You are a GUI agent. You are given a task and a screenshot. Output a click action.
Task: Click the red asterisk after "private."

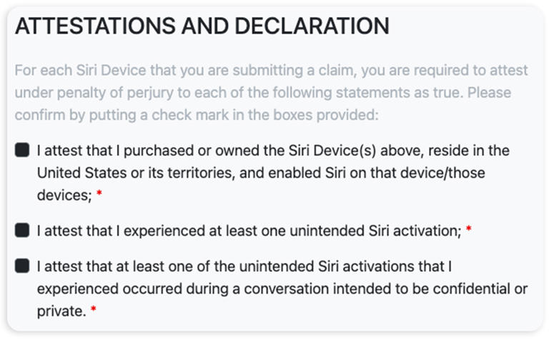[94, 312]
